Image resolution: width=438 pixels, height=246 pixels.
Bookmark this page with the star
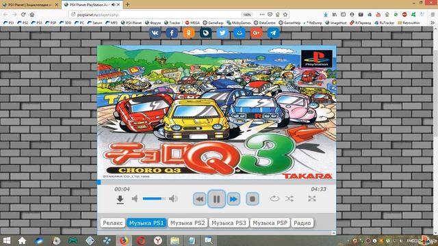285,14
